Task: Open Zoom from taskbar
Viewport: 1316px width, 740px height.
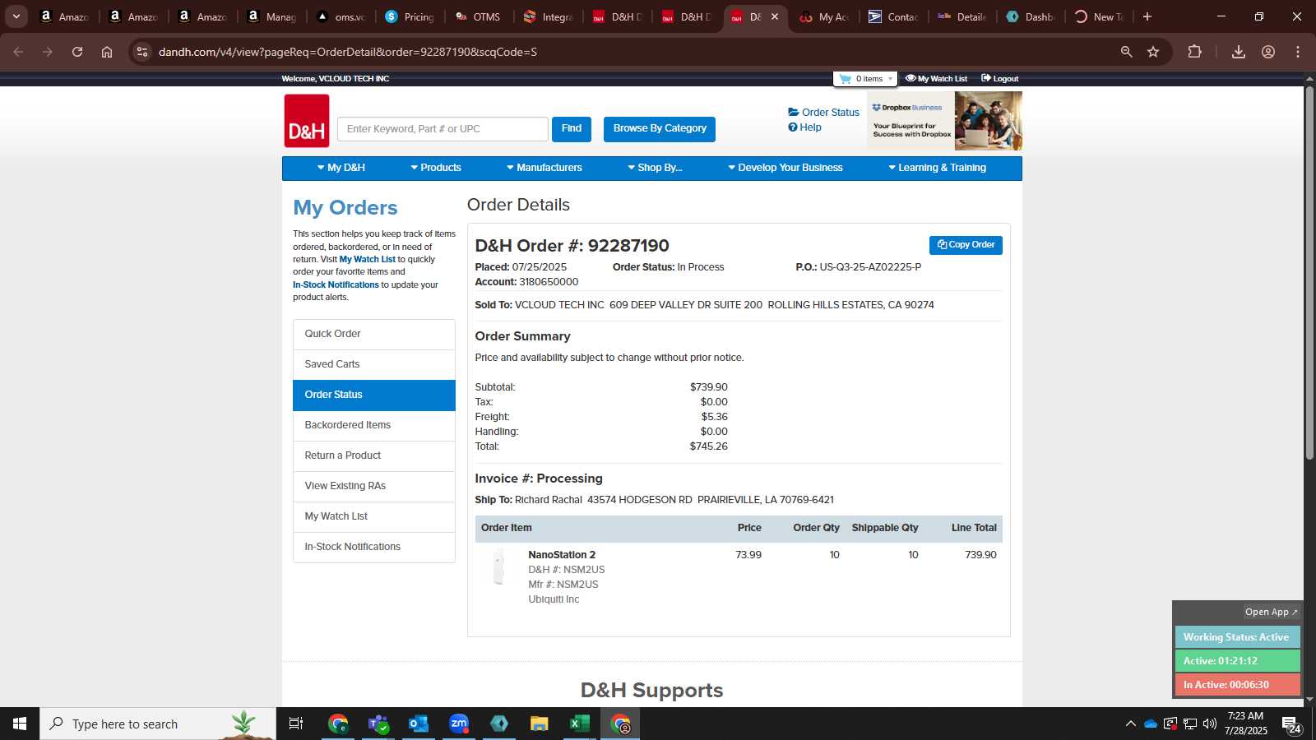Action: (x=459, y=724)
